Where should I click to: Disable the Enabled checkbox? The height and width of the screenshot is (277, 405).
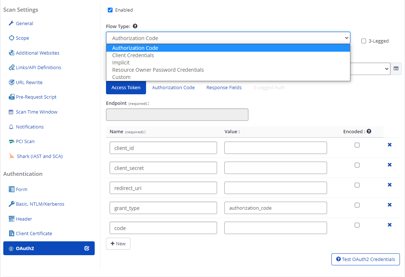[x=110, y=10]
